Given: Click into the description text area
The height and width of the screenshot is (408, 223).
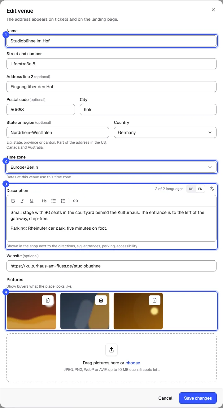Looking at the screenshot, I should pyautogui.click(x=111, y=224).
